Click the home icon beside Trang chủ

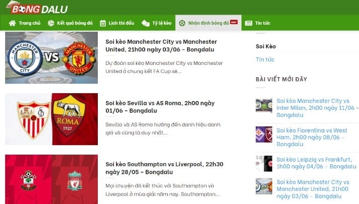pos(13,23)
